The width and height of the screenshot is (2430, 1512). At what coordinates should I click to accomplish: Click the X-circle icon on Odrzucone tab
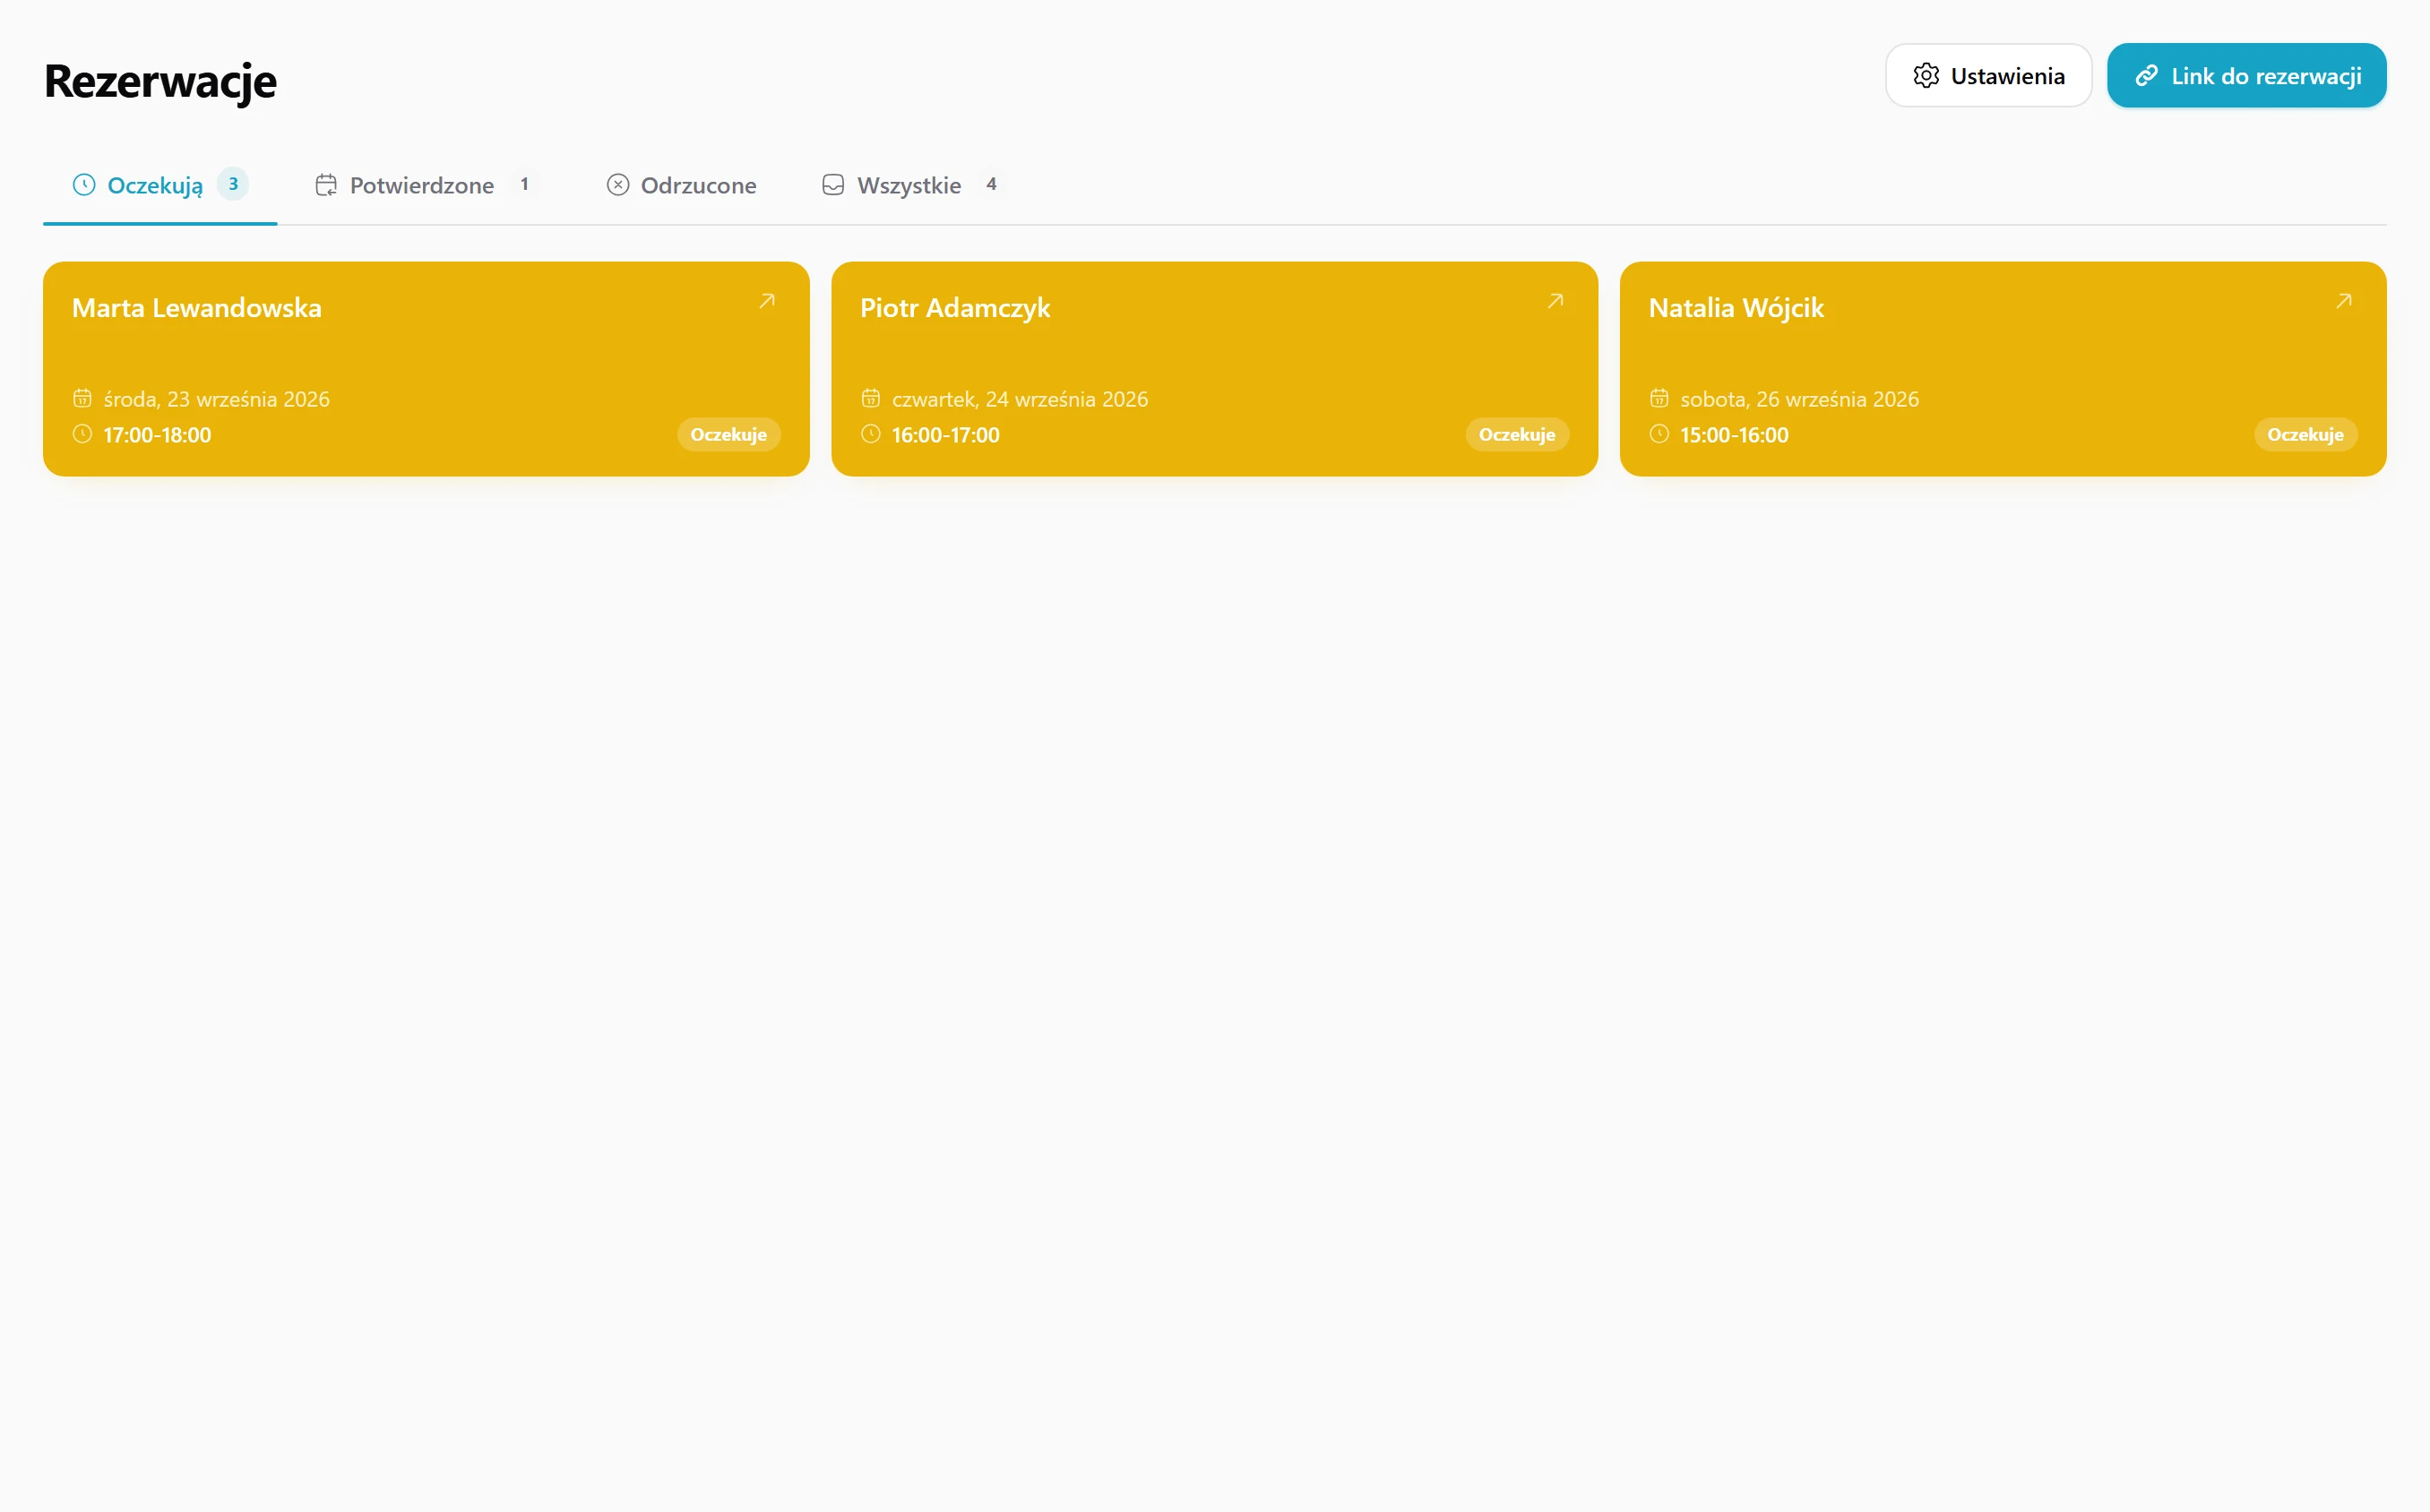(x=618, y=185)
